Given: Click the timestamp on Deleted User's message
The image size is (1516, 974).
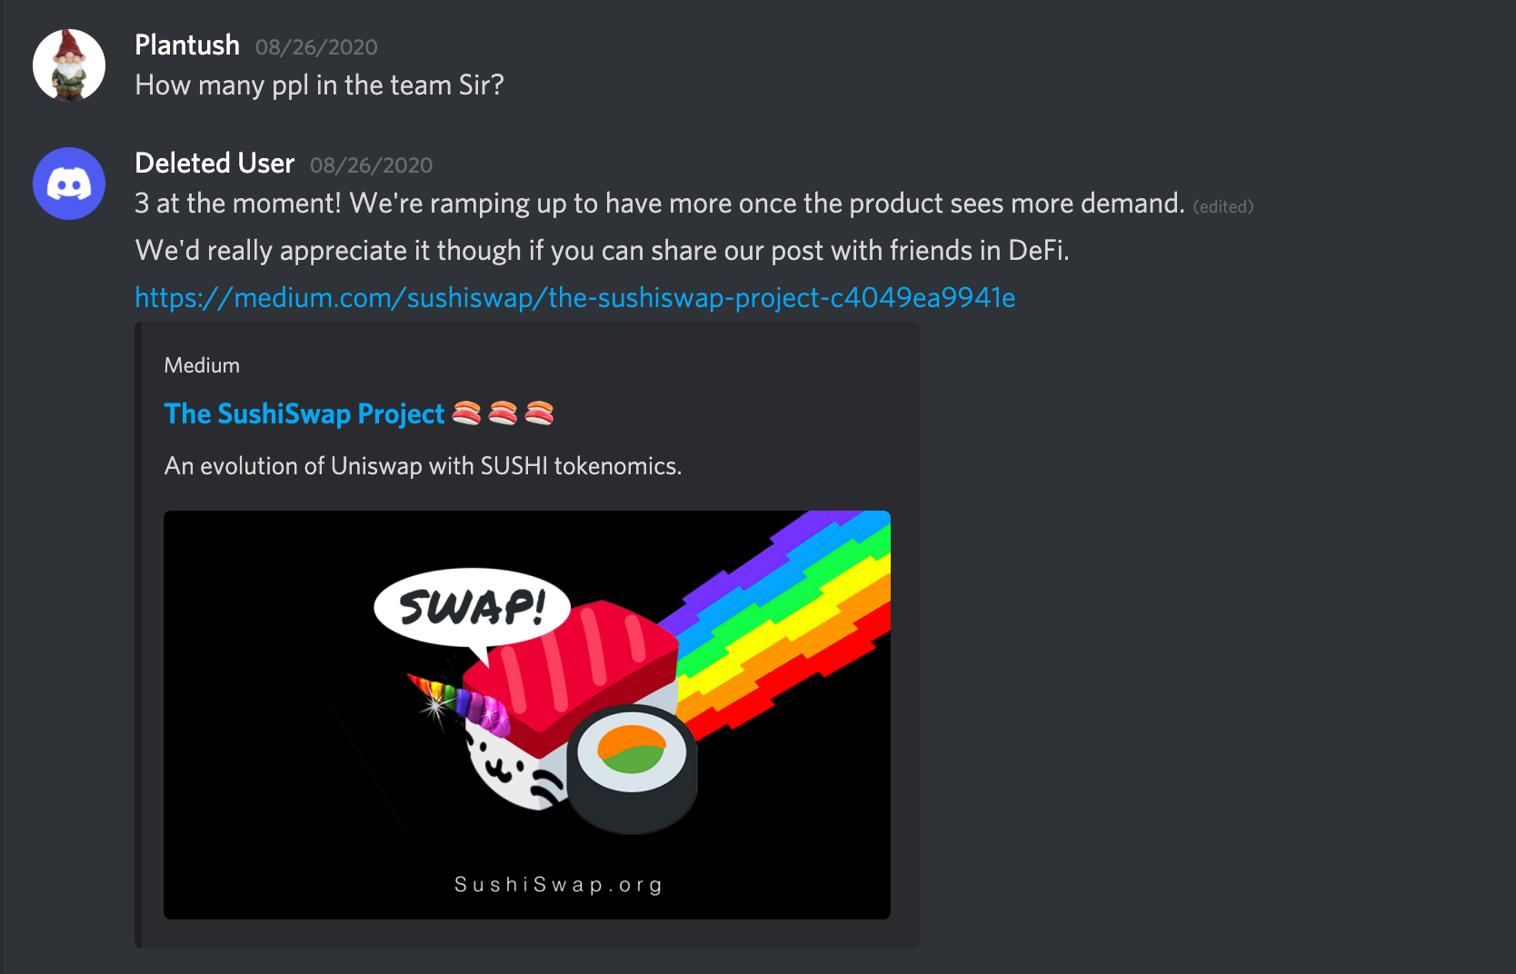Looking at the screenshot, I should click(371, 165).
